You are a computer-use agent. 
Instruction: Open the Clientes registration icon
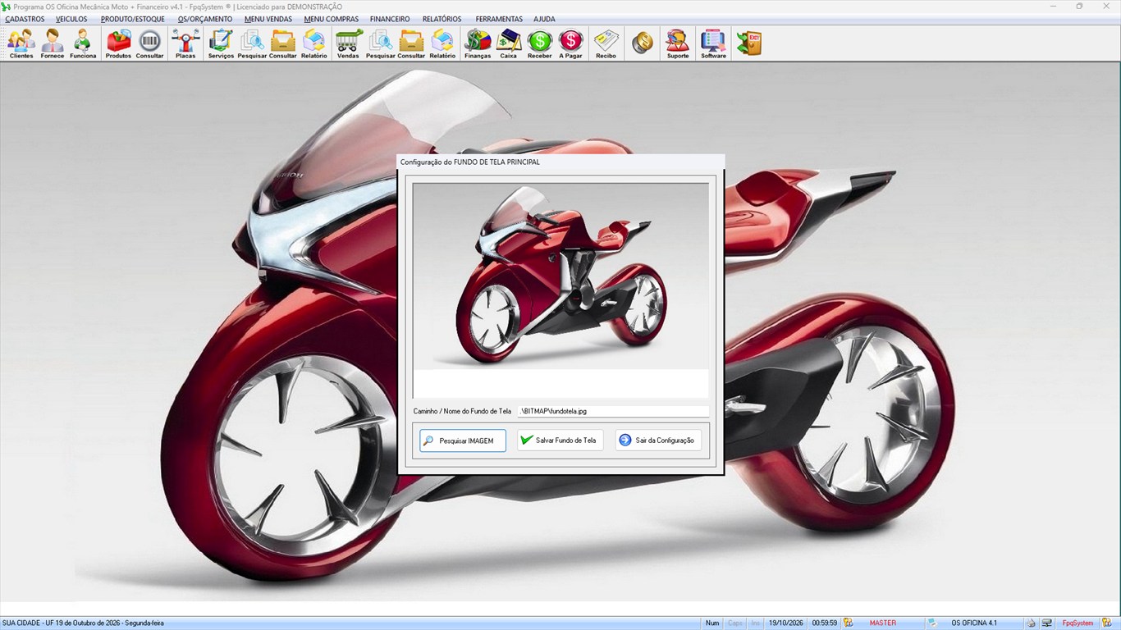21,43
